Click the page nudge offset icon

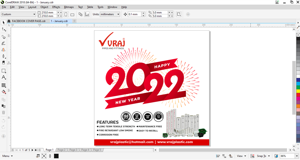coord(125,14)
